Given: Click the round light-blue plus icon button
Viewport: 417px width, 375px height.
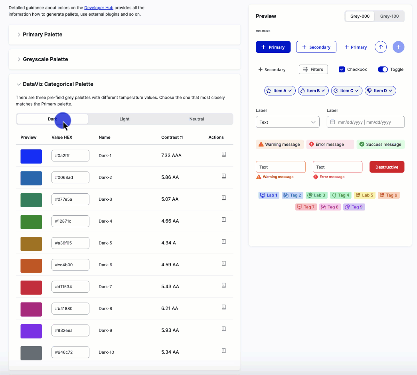Looking at the screenshot, I should coord(398,47).
